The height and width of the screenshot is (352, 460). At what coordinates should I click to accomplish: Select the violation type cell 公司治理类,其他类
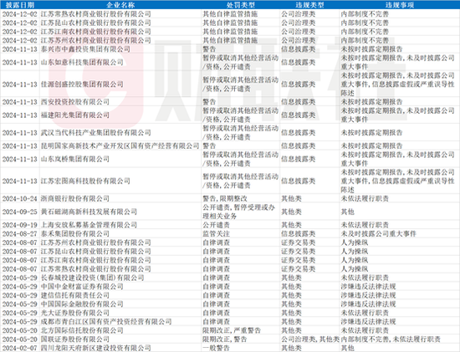pos(310,339)
